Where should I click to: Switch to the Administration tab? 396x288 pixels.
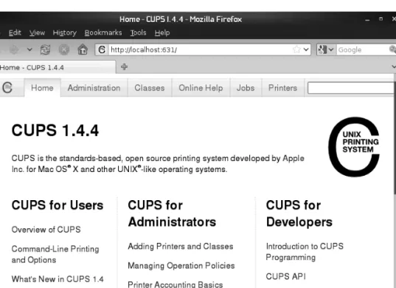tap(94, 88)
